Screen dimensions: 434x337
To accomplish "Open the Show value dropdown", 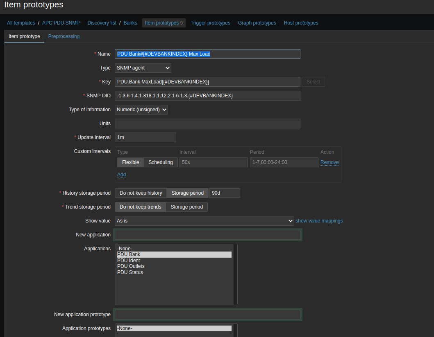I will click(x=204, y=221).
